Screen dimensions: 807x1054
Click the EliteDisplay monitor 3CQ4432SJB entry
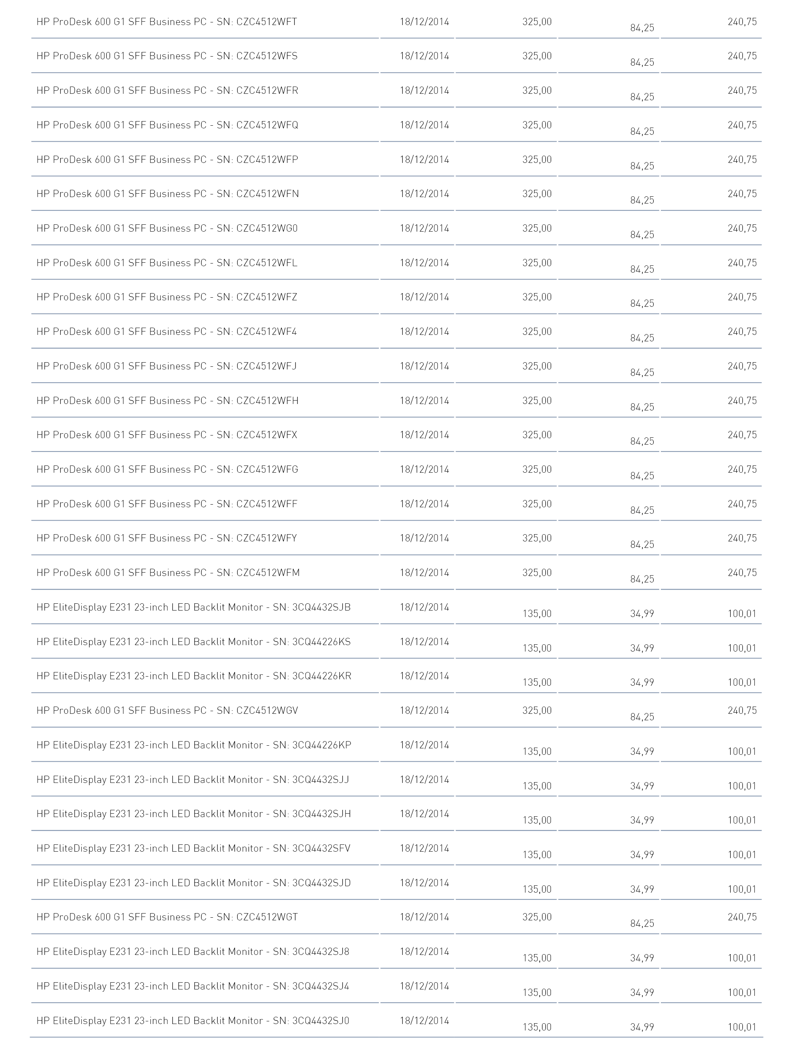pos(194,608)
